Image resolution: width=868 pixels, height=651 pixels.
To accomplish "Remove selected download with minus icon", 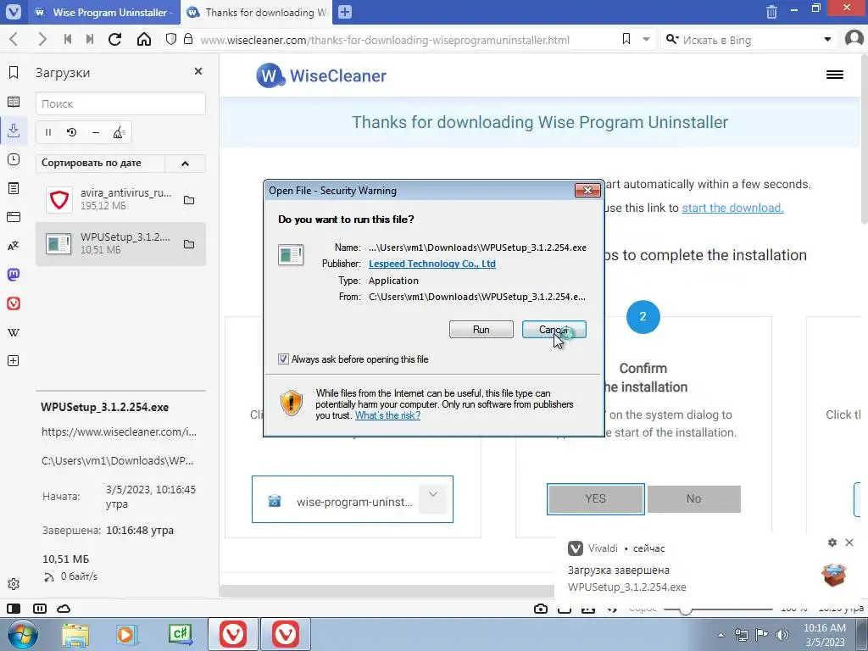I will [95, 132].
